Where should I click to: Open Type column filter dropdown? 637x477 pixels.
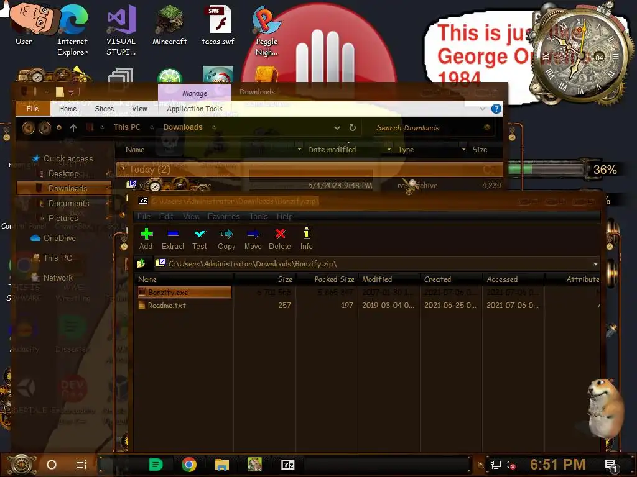click(x=463, y=150)
